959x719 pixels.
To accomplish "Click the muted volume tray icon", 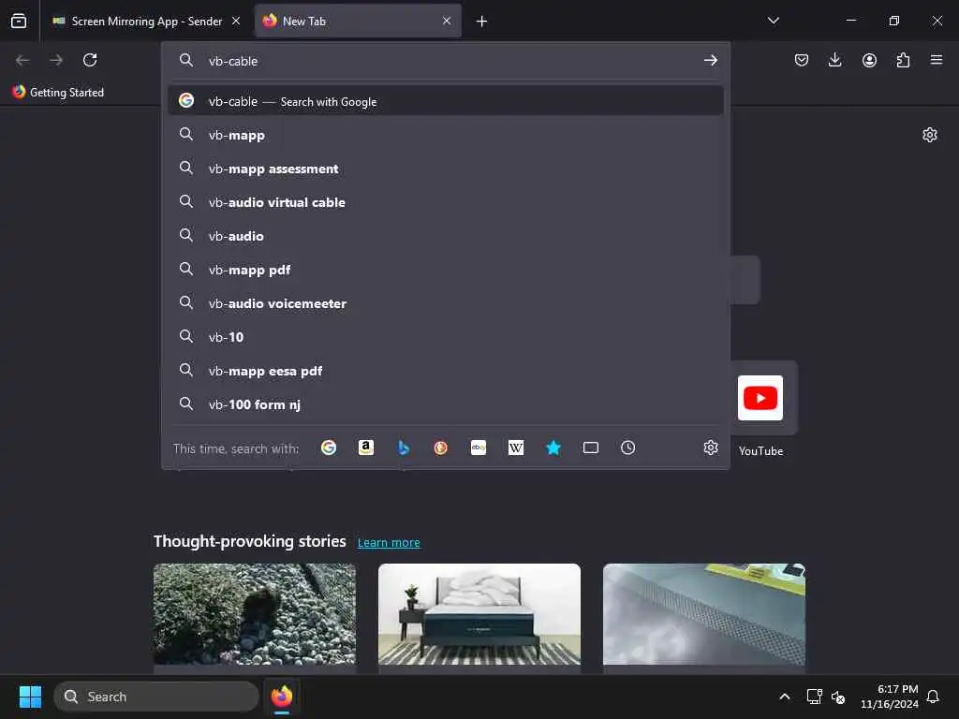I will point(838,697).
